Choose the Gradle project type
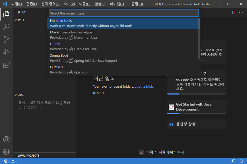247x164 pixels. point(123,47)
